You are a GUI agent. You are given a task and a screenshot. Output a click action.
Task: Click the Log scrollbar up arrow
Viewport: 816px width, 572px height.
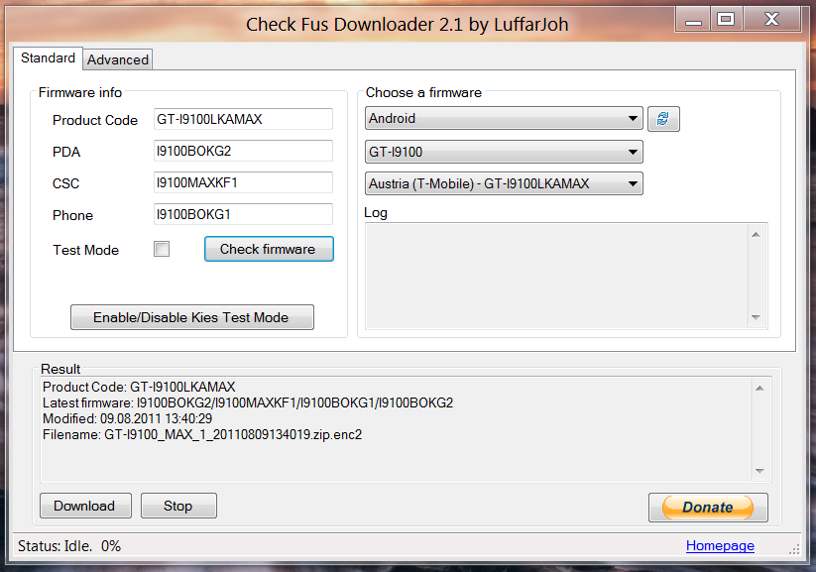click(757, 235)
